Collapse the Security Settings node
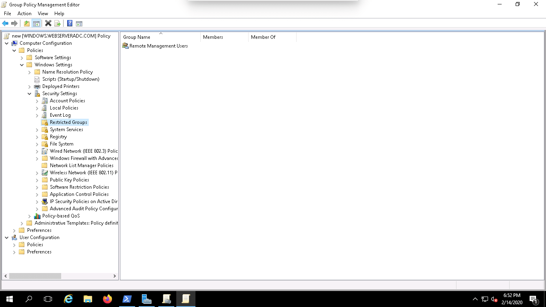This screenshot has width=546, height=307. click(x=30, y=94)
